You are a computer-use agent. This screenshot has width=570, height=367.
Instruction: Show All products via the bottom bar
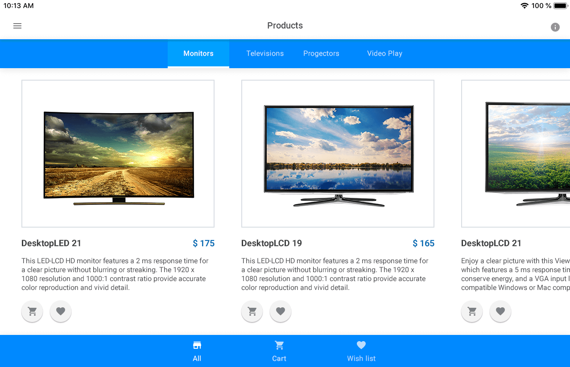click(x=197, y=351)
